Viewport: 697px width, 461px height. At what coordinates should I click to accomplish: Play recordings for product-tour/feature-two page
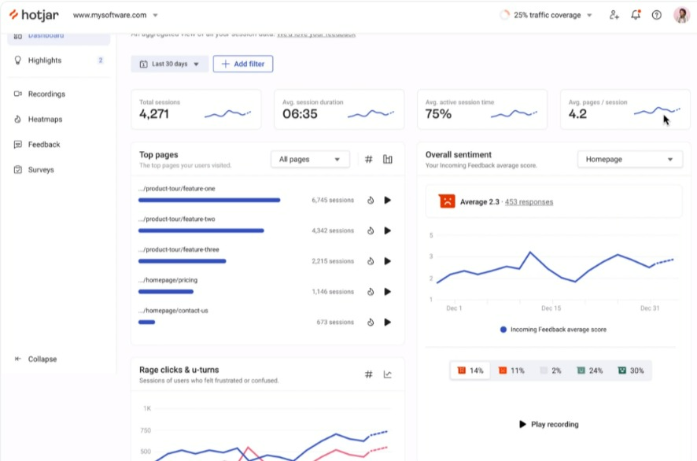pyautogui.click(x=387, y=230)
